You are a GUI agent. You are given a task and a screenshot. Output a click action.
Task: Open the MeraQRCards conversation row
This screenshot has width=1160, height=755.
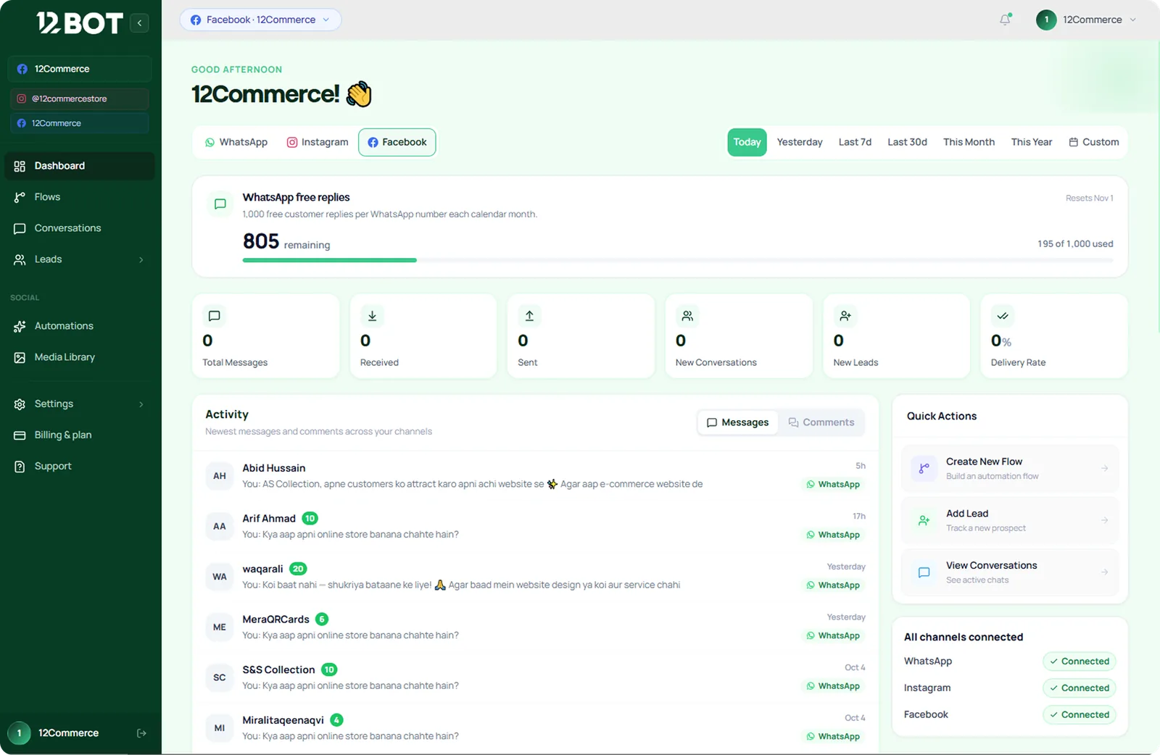click(x=536, y=627)
